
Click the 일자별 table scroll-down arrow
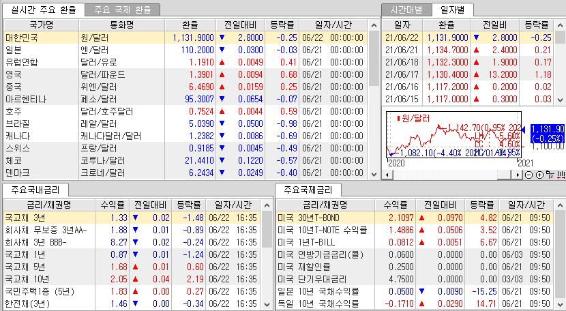coord(560,100)
